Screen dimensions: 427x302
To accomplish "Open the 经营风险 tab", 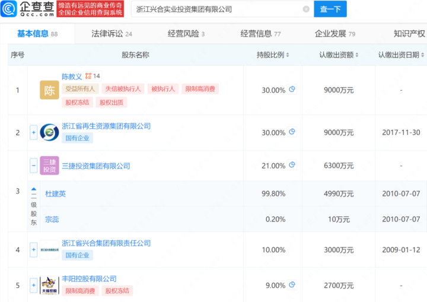I will 186,34.
